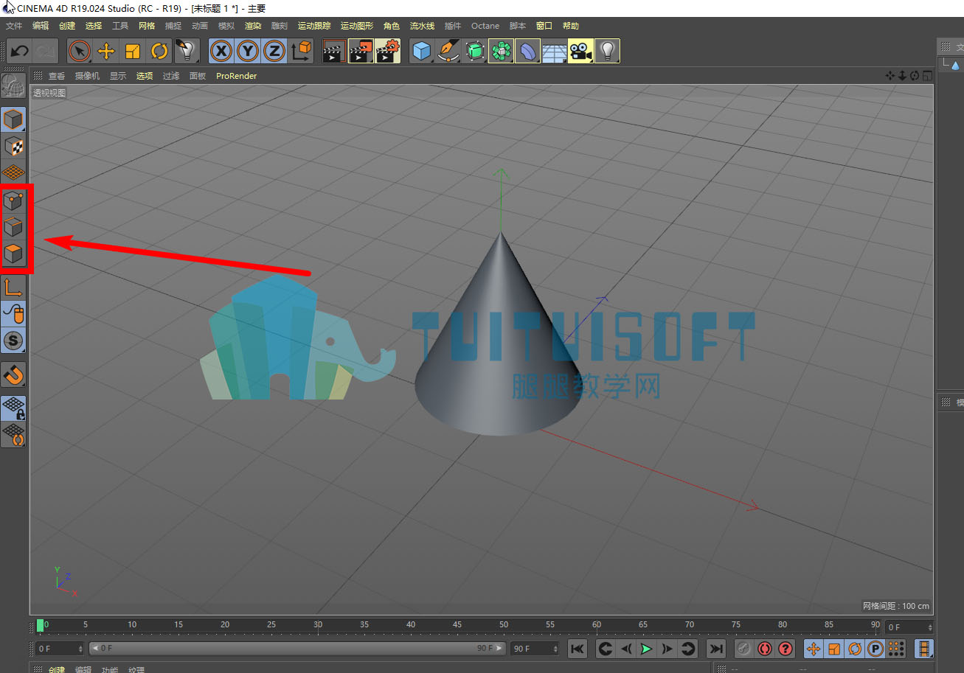This screenshot has width=964, height=673.
Task: Activate the Scale tool in top toolbar
Action: 133,51
